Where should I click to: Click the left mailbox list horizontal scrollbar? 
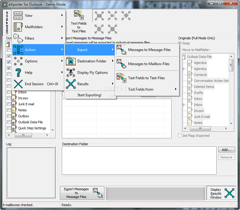tap(28, 135)
